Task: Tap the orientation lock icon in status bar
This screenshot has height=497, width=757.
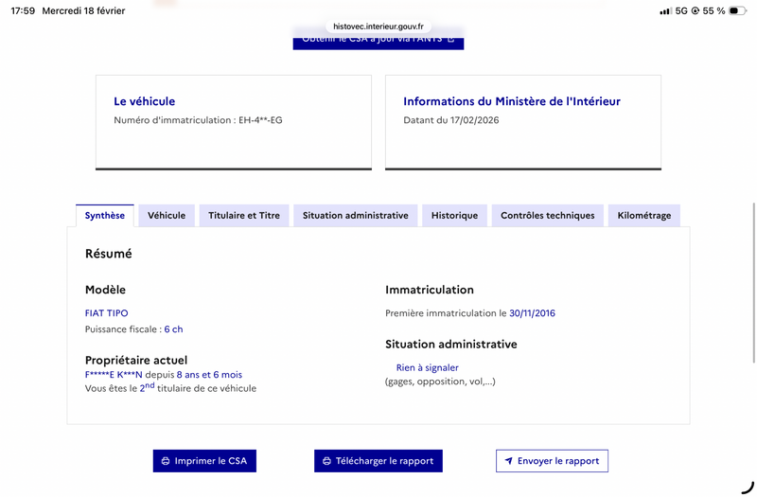Action: click(x=695, y=10)
